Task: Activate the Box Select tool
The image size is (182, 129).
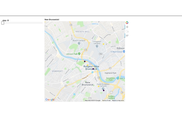Action: [127, 31]
